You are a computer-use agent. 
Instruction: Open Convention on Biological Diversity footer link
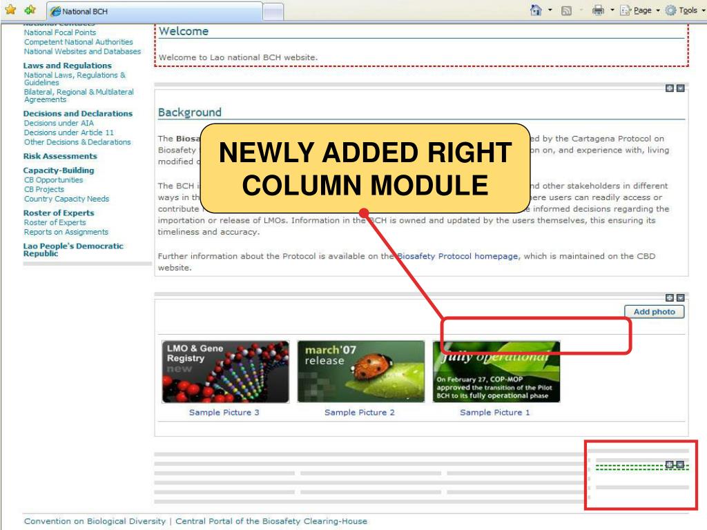(x=95, y=522)
